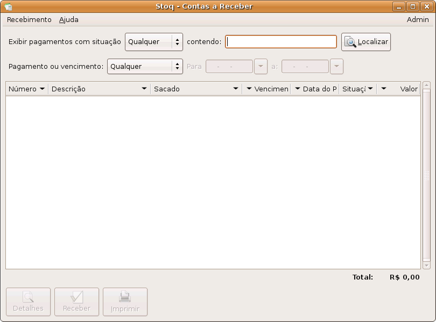This screenshot has width=436, height=322.
Task: Open the first date picker arrow
Action: pos(261,66)
